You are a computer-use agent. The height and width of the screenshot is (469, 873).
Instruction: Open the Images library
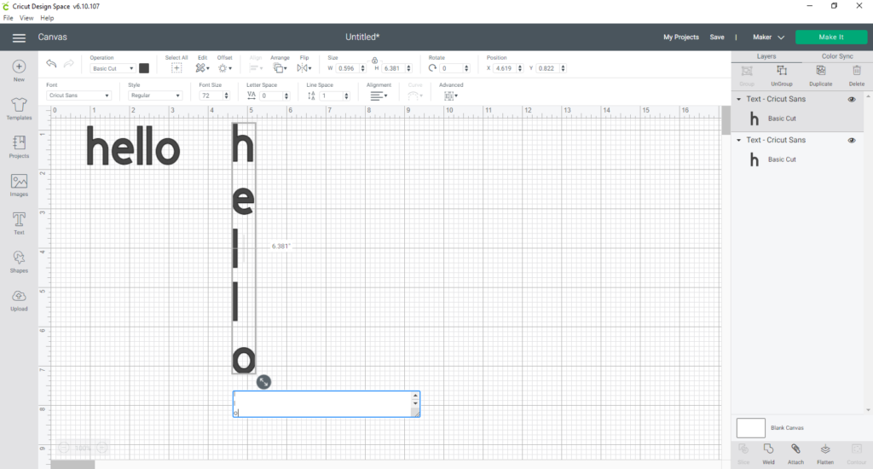point(19,184)
